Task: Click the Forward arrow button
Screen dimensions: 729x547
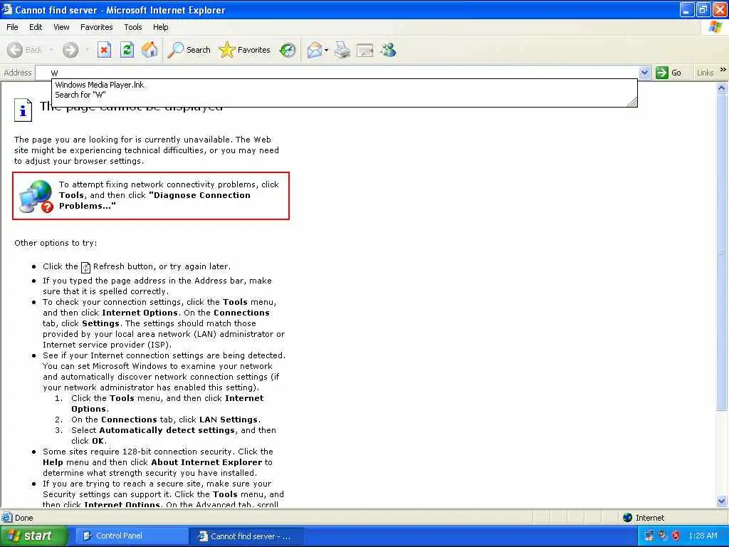Action: [70, 50]
